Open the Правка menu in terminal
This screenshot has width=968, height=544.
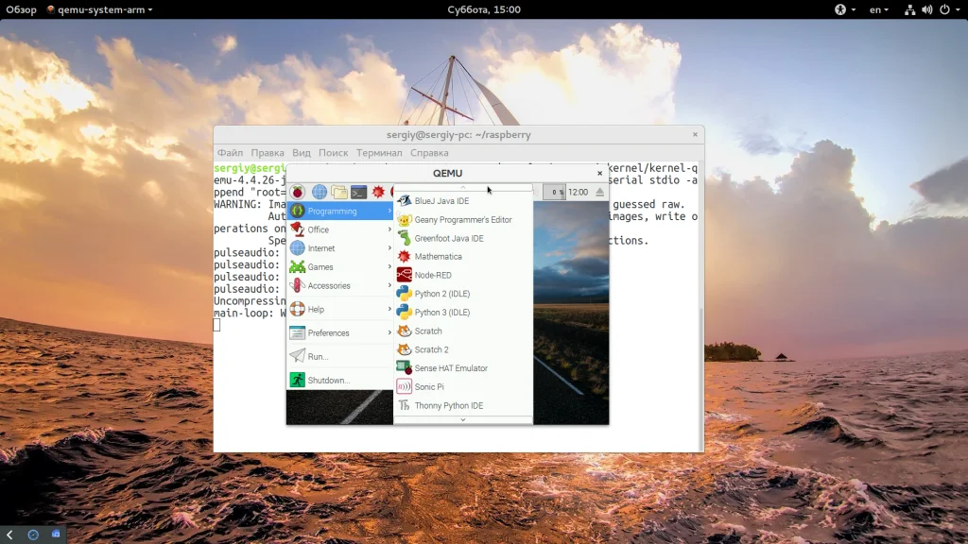tap(268, 153)
